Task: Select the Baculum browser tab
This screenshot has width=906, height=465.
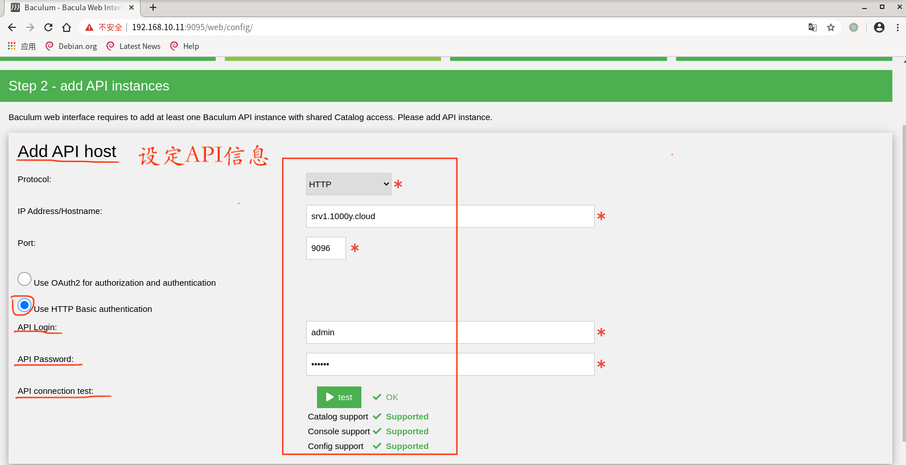Action: point(72,7)
